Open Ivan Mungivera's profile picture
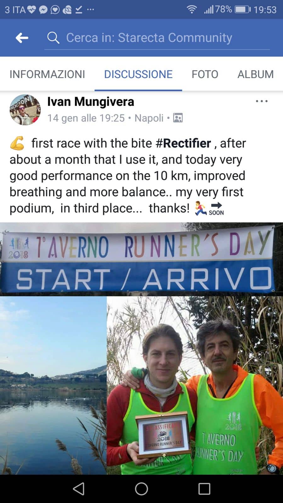Screen dimensions: 283x503 tap(25, 109)
